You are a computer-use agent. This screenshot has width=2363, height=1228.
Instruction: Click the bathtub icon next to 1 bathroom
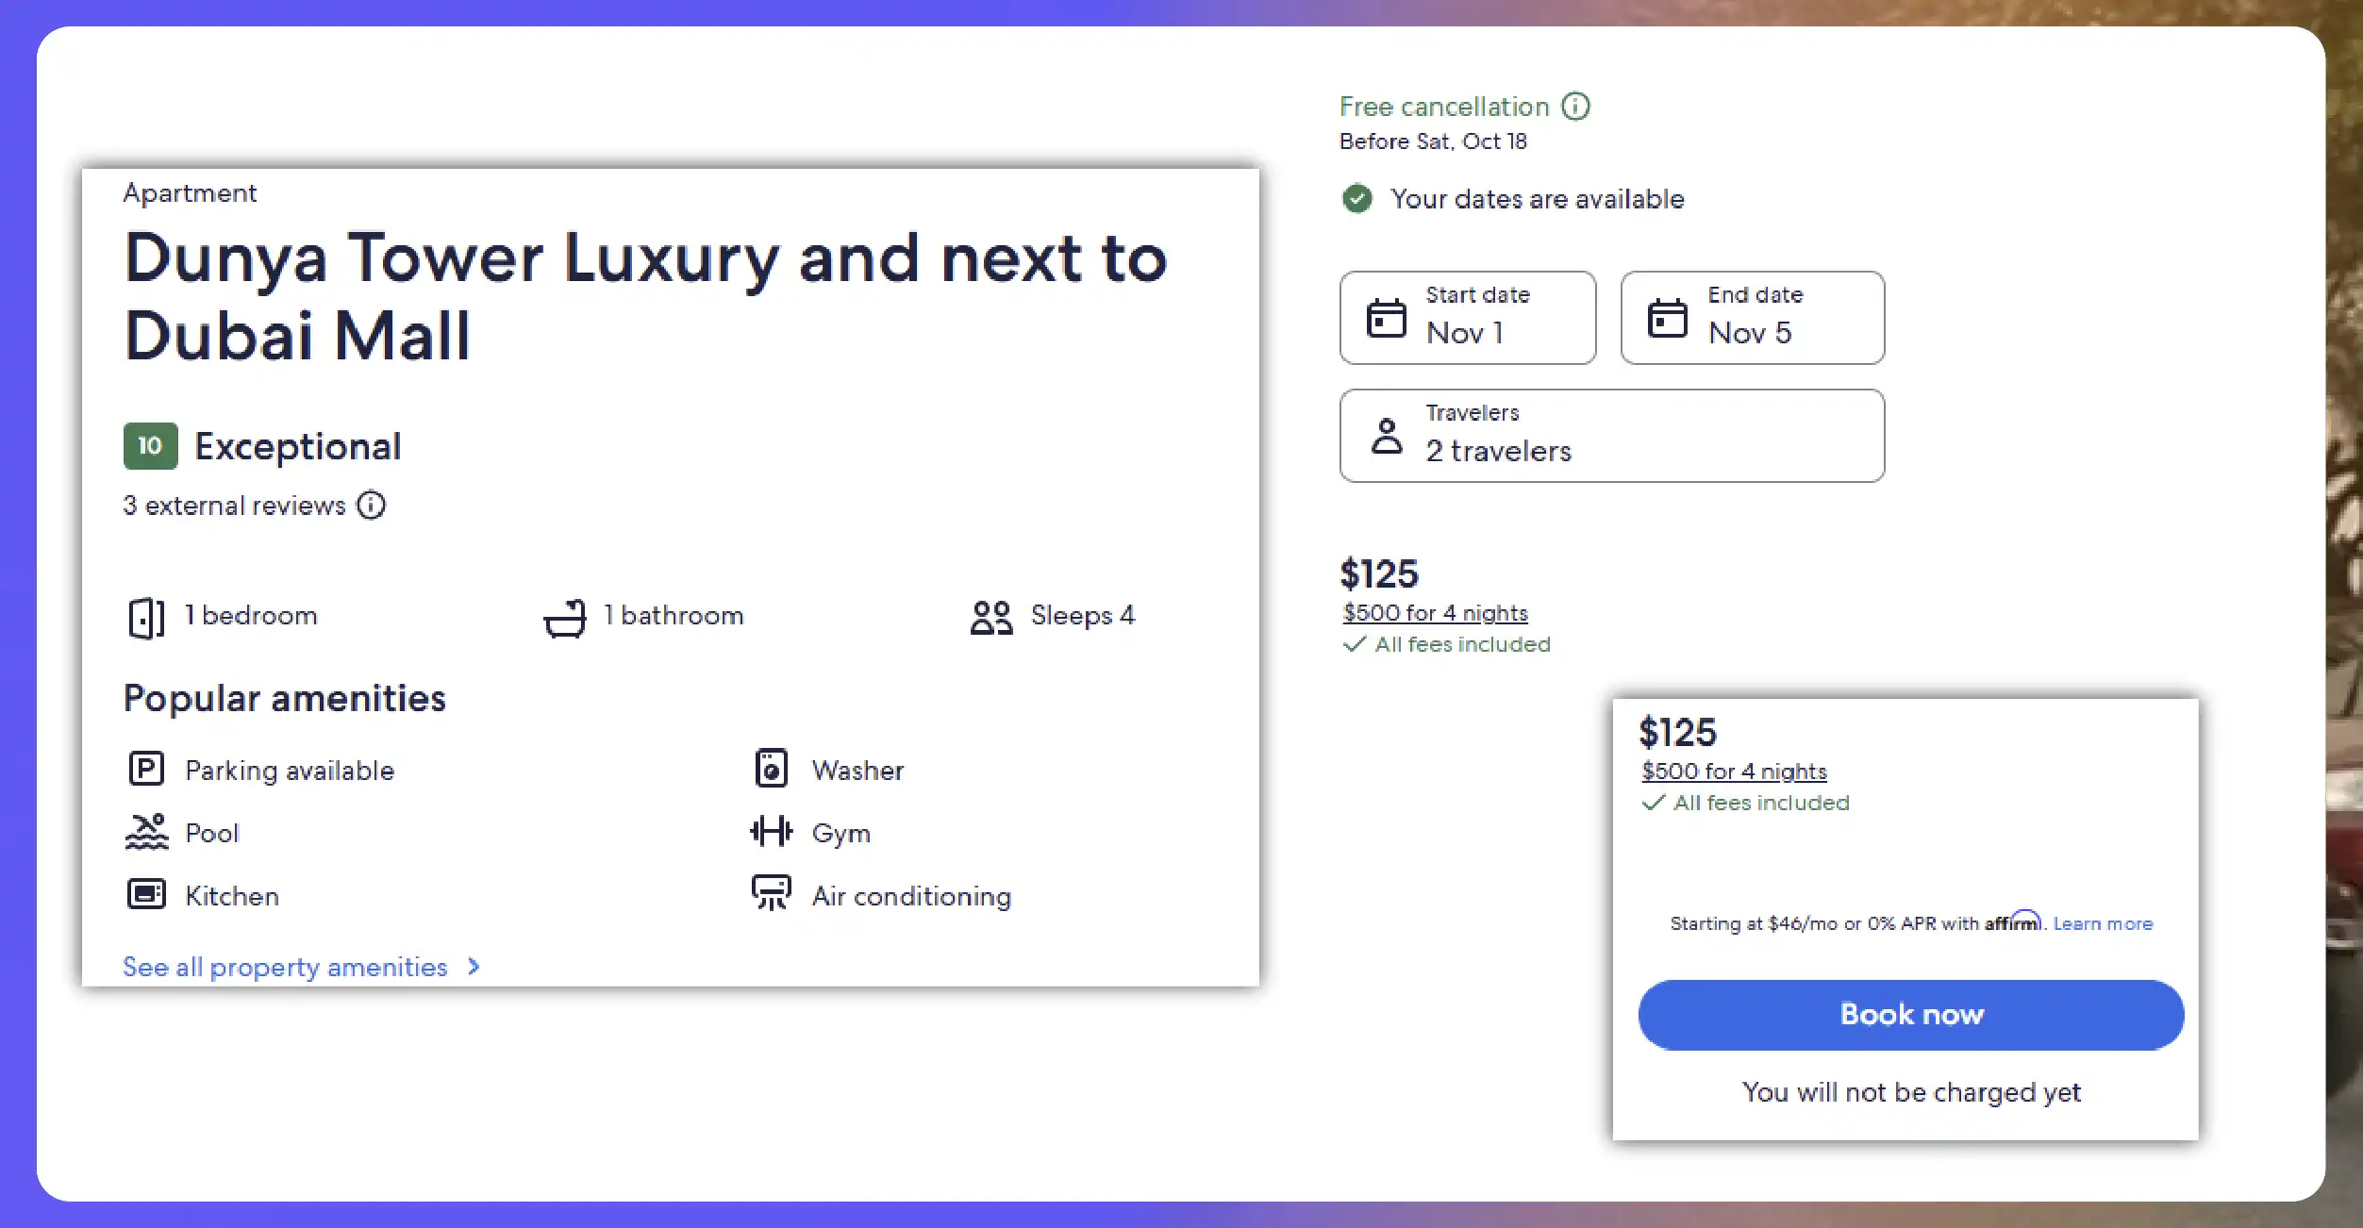tap(565, 616)
